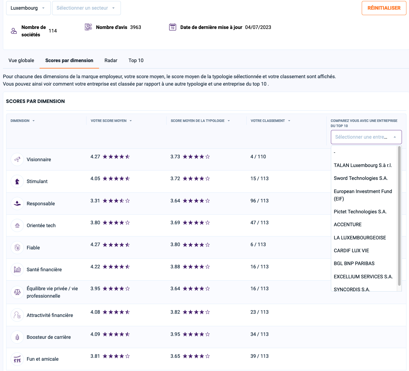This screenshot has height=371, width=409.
Task: Click the calendar icon beside update date
Action: pyautogui.click(x=173, y=27)
